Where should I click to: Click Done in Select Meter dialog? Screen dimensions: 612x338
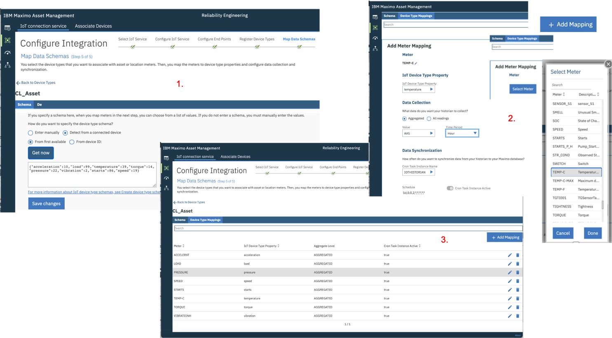(593, 233)
